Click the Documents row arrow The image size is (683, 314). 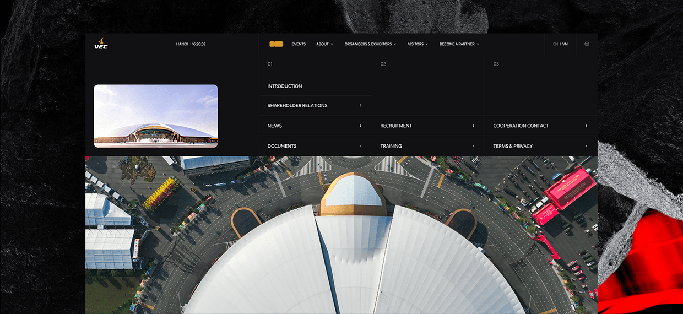361,146
